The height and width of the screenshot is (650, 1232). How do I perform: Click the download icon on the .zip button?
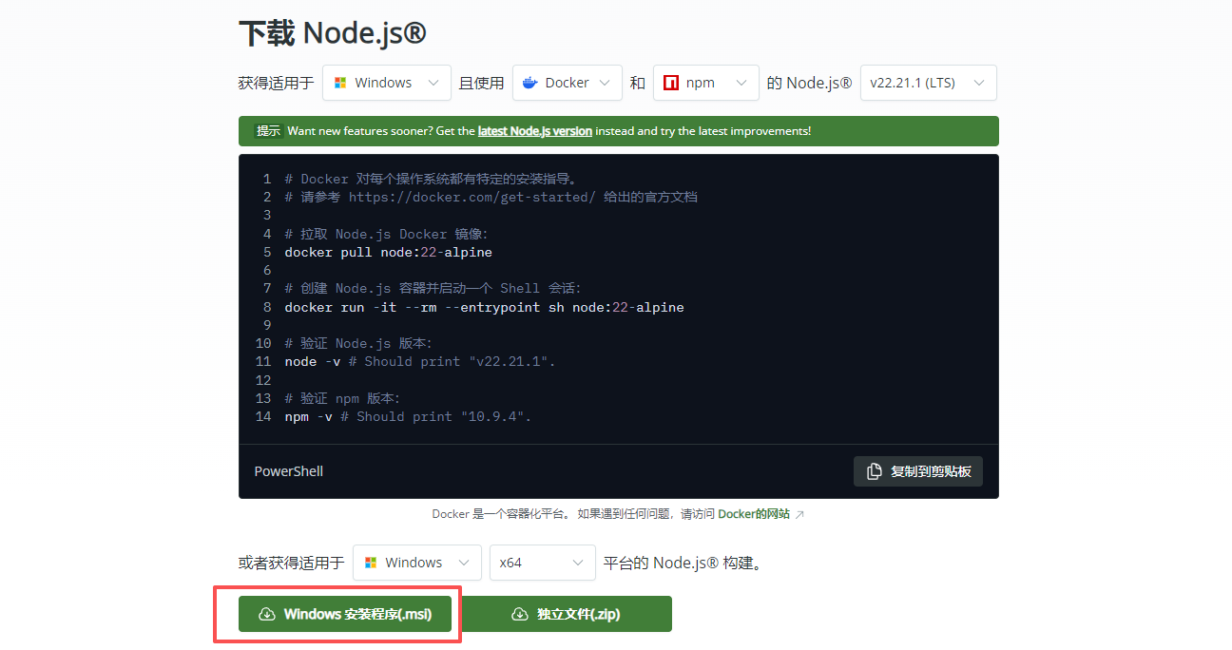[x=519, y=614]
